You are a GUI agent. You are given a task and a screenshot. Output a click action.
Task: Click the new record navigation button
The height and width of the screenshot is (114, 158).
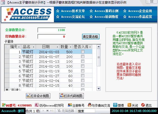[x=52, y=110]
